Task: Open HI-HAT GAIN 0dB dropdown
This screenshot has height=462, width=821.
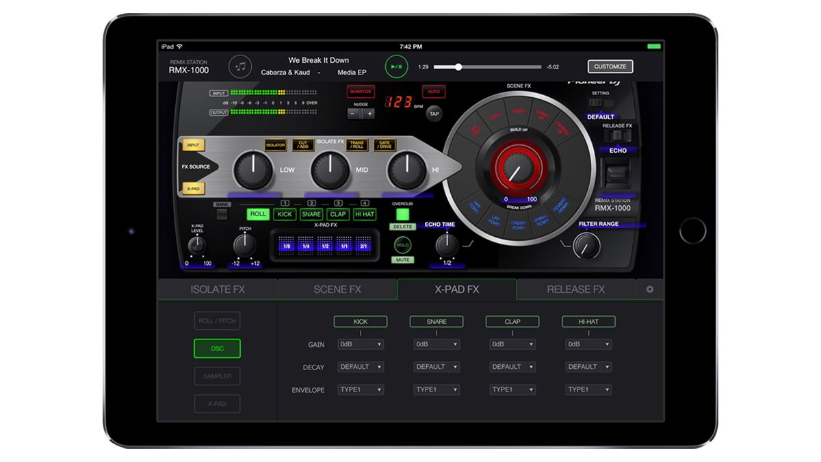Action: point(588,344)
